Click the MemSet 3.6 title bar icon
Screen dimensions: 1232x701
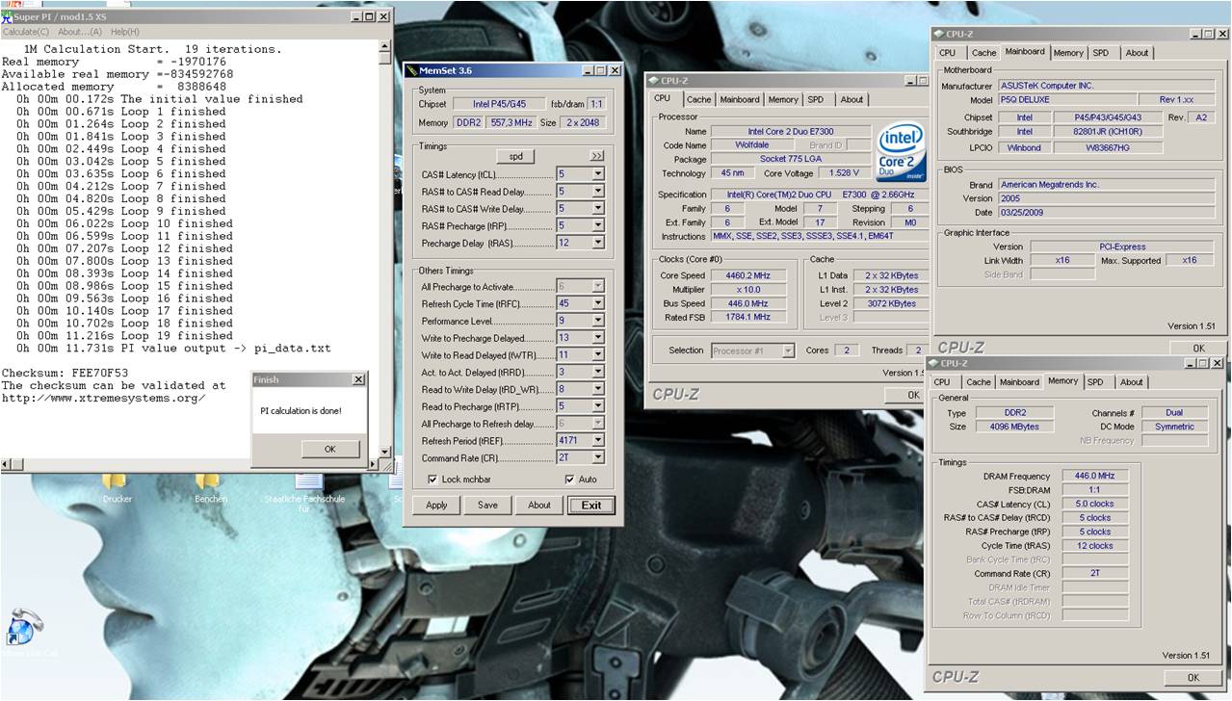pos(411,70)
